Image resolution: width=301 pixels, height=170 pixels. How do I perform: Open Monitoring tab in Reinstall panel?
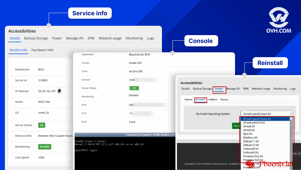(x=280, y=89)
